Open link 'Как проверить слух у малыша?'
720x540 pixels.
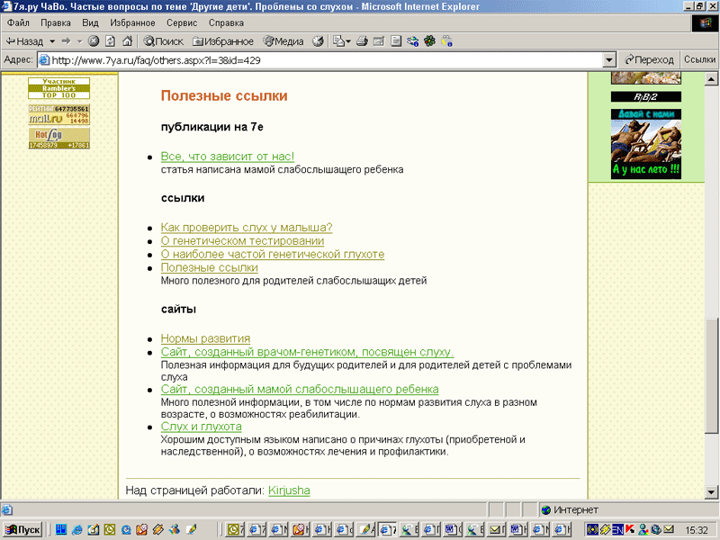pos(247,227)
